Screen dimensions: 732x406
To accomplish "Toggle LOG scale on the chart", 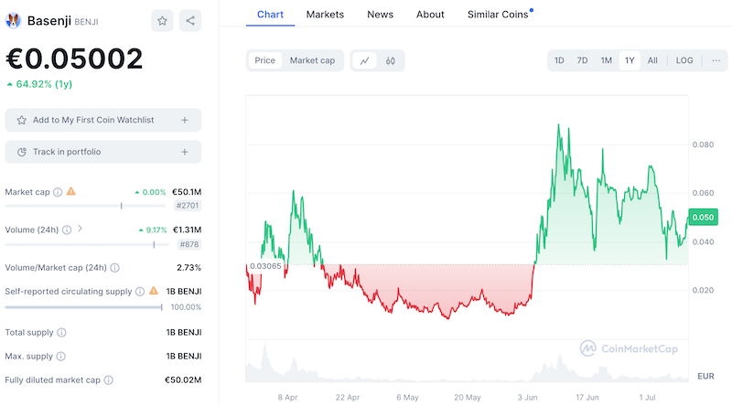I will tap(684, 60).
